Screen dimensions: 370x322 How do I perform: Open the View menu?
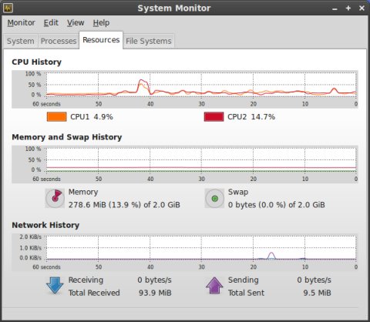pos(76,23)
